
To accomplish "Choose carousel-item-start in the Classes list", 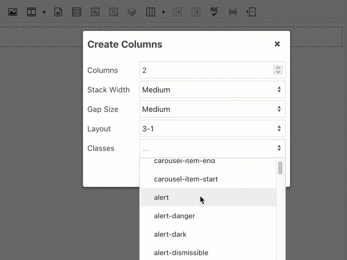I will pos(208,179).
